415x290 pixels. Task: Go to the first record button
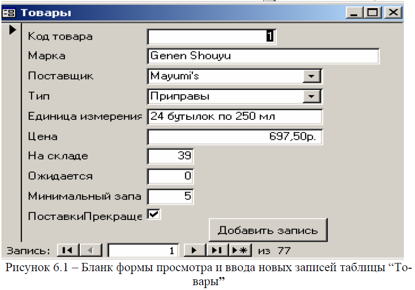(x=68, y=250)
